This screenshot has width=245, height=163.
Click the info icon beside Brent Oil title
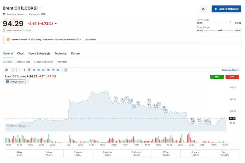pos(40,8)
